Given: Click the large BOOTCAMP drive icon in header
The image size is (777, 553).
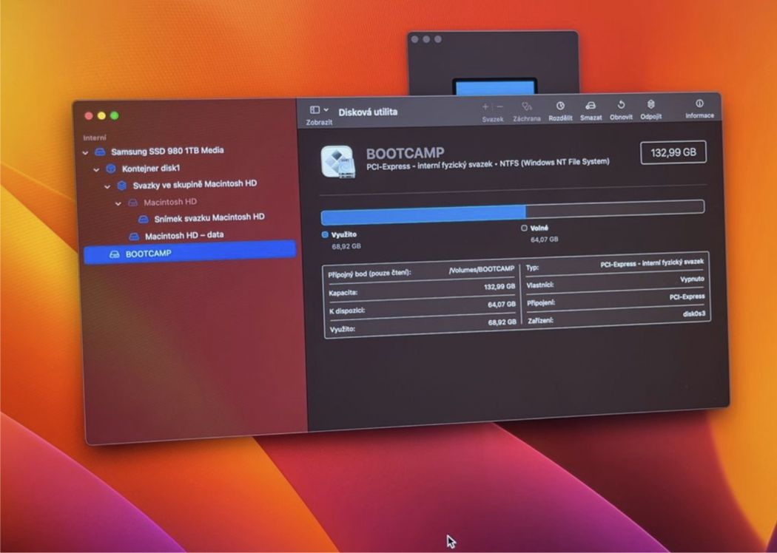Looking at the screenshot, I should pyautogui.click(x=337, y=162).
